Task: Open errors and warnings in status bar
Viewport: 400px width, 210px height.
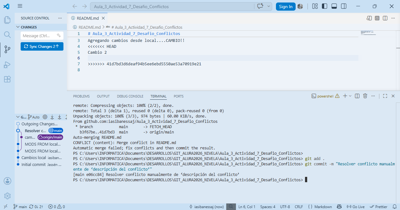Action: pos(57,207)
